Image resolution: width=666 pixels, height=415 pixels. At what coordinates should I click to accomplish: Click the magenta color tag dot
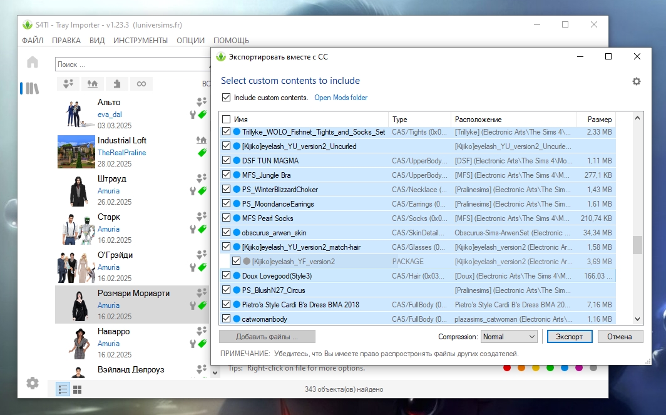pos(579,367)
